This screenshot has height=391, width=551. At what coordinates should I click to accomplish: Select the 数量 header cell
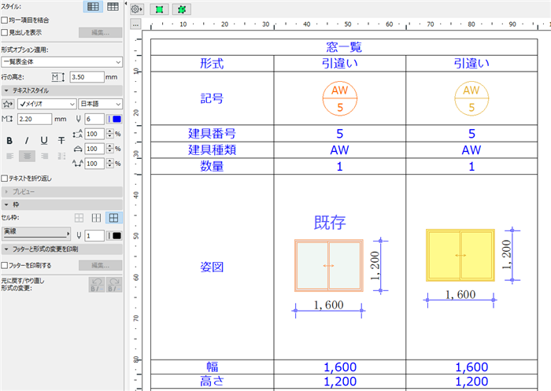click(x=213, y=166)
